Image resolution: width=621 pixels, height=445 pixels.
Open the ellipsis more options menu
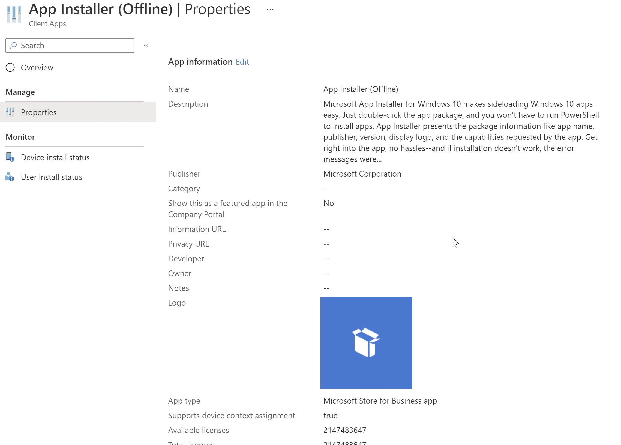(270, 10)
